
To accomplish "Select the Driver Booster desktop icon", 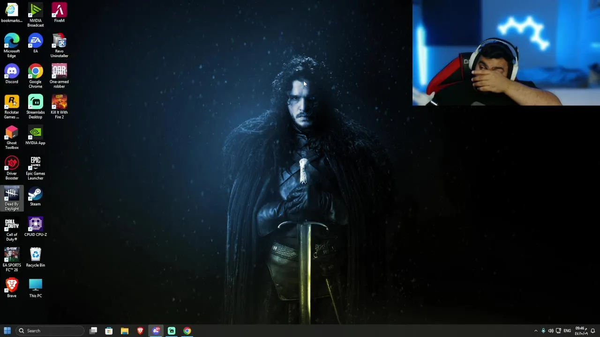I will coord(12,168).
